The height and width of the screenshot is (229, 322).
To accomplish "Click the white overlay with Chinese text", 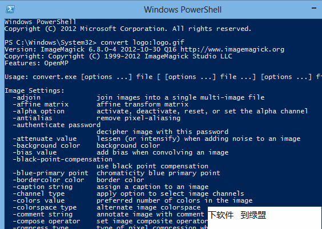I will pos(264,218).
